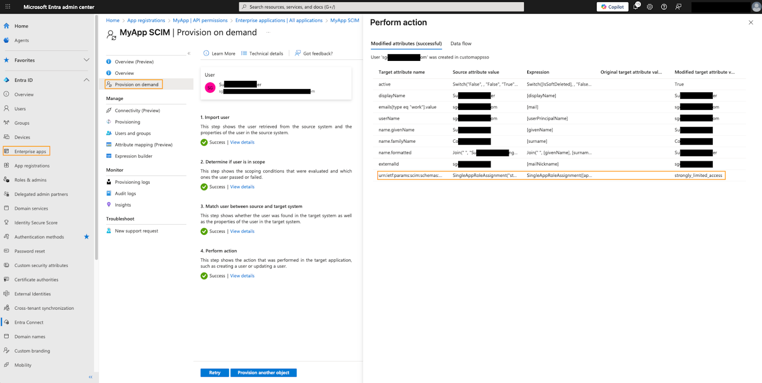Collapse the resource menu chevron

(x=189, y=53)
